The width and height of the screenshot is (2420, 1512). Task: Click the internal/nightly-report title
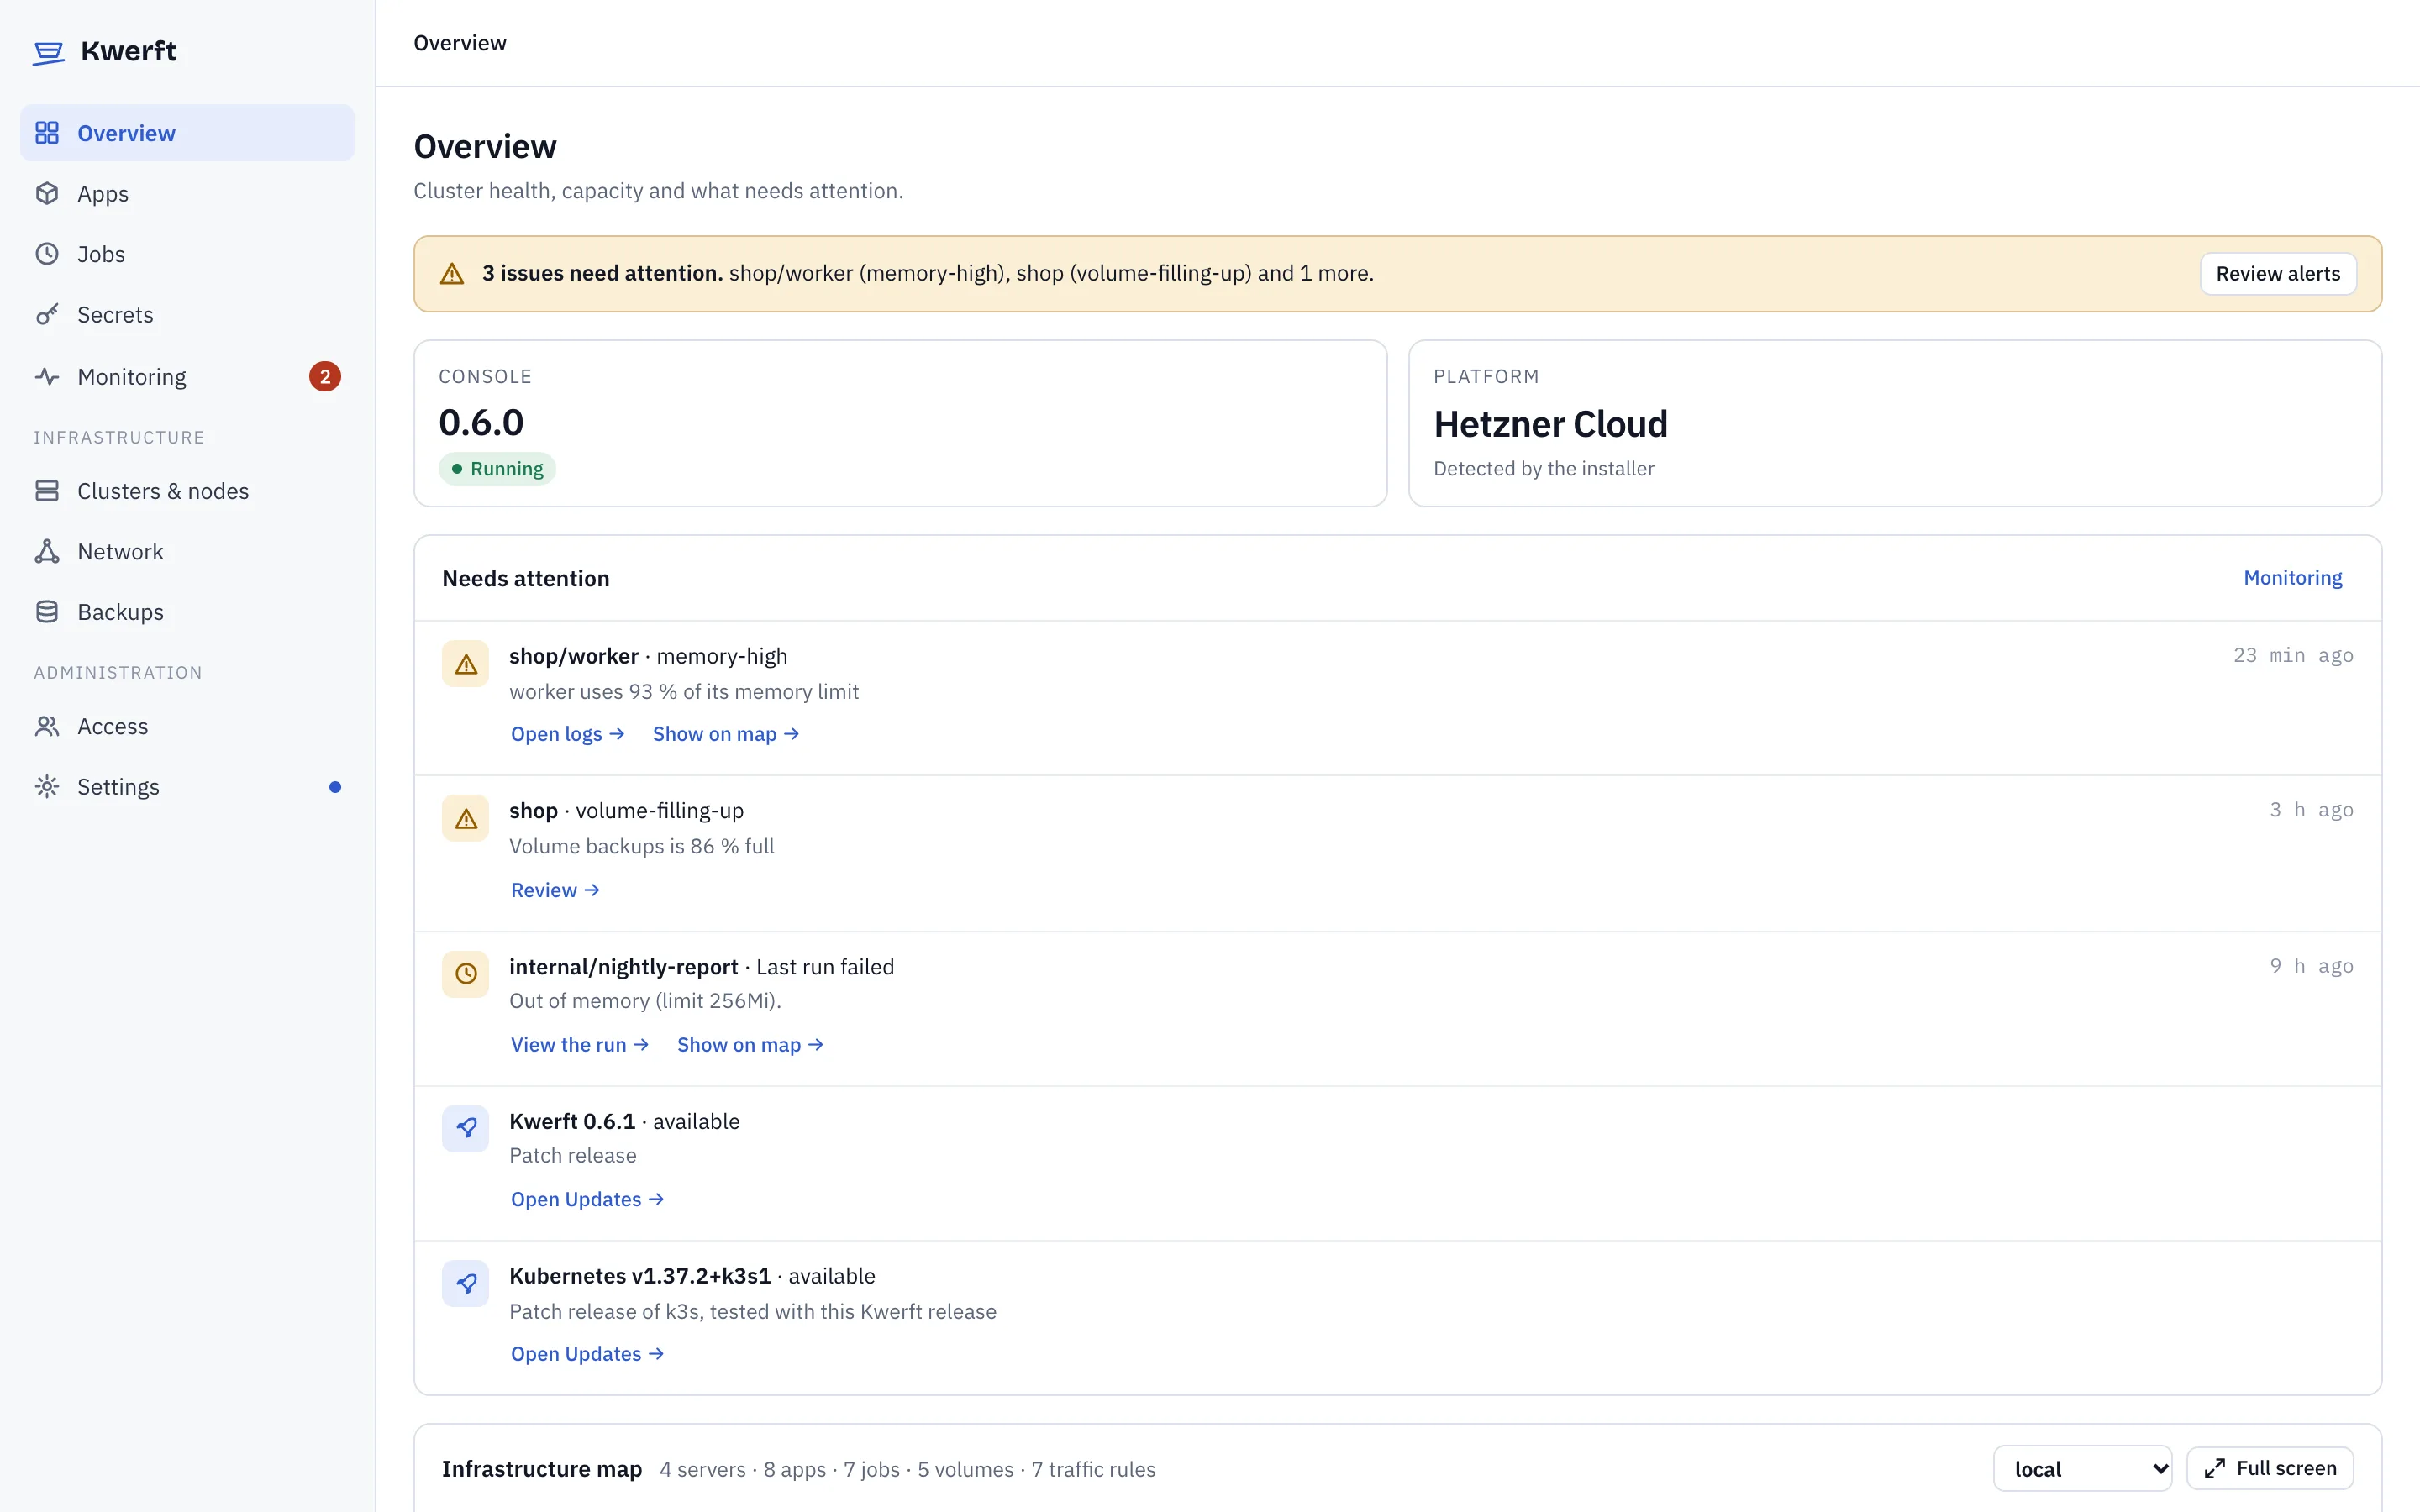coord(624,967)
